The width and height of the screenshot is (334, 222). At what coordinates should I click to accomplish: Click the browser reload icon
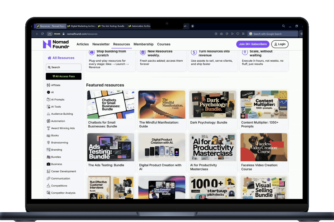coord(42,34)
